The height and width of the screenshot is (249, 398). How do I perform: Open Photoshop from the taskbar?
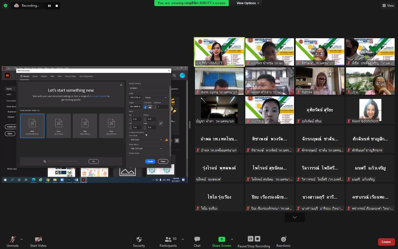[69, 180]
